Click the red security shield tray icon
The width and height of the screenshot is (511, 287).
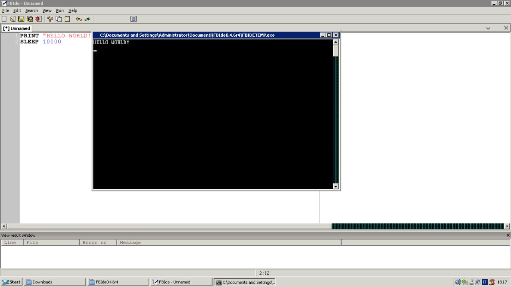pyautogui.click(x=492, y=282)
